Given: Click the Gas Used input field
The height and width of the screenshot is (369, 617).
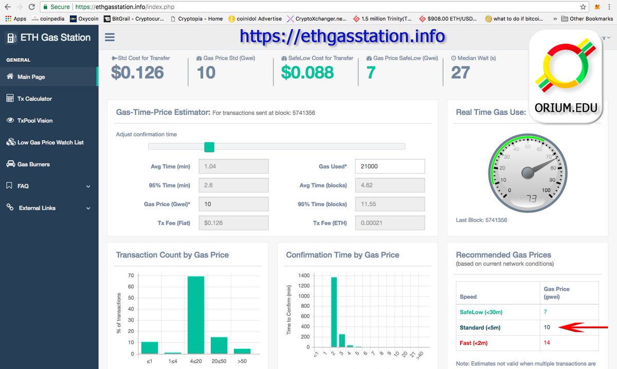Looking at the screenshot, I should click(390, 167).
